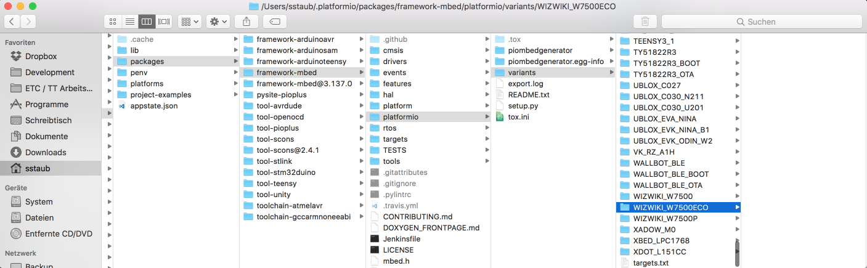
Task: Go forward with the forward arrow button
Action: click(x=28, y=22)
